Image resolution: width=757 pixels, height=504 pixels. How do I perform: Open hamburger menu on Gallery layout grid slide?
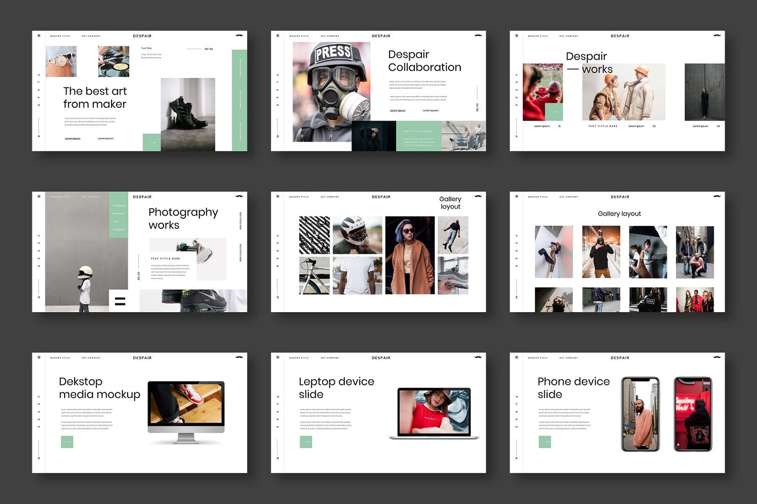point(517,197)
